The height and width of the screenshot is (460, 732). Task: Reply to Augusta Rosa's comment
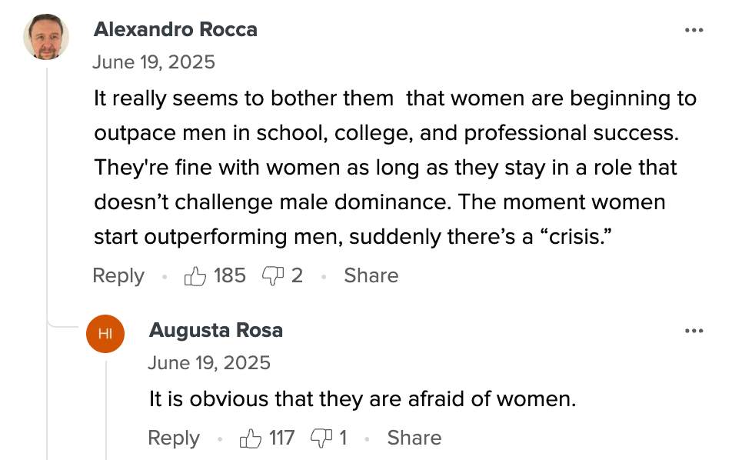coord(174,438)
